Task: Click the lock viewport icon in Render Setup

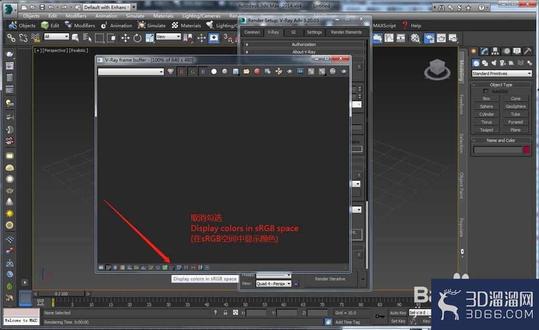Action: (x=296, y=284)
